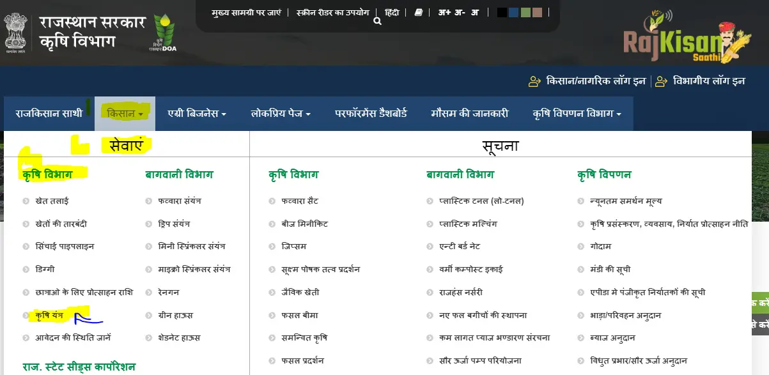769x375 pixels.
Task: Click the login icon beside विभागीय लॉग इन
Action: [x=661, y=81]
